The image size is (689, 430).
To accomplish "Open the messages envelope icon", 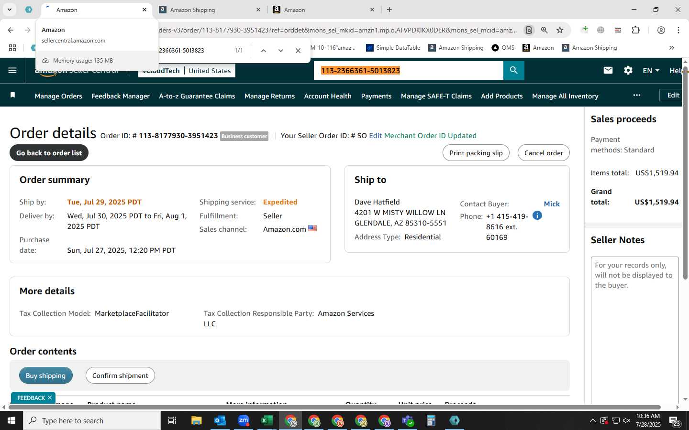I will pyautogui.click(x=608, y=70).
